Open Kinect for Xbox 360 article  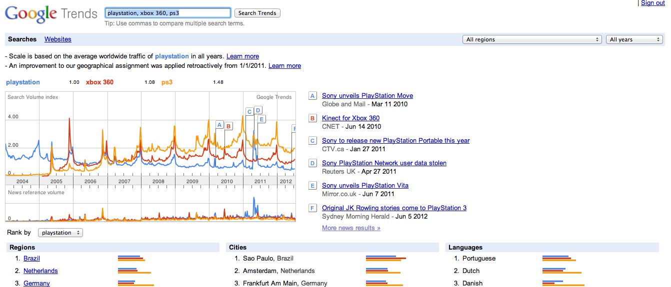(x=350, y=118)
